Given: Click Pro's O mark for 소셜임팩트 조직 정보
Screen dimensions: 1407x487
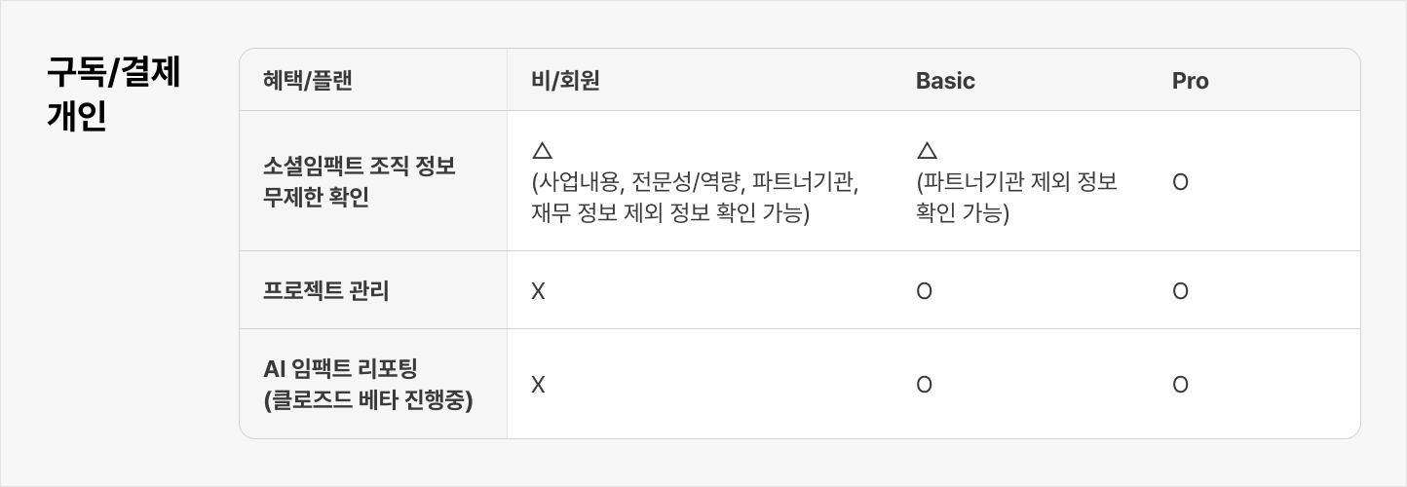Looking at the screenshot, I should coord(1180,182).
